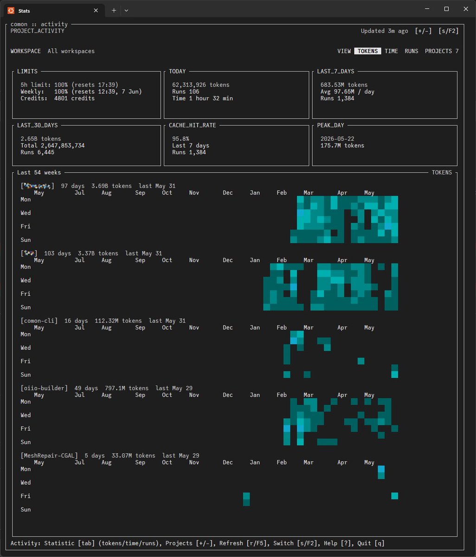Click the 'comon :: activity' frame title
Image resolution: width=476 pixels, height=557 pixels.
39,24
